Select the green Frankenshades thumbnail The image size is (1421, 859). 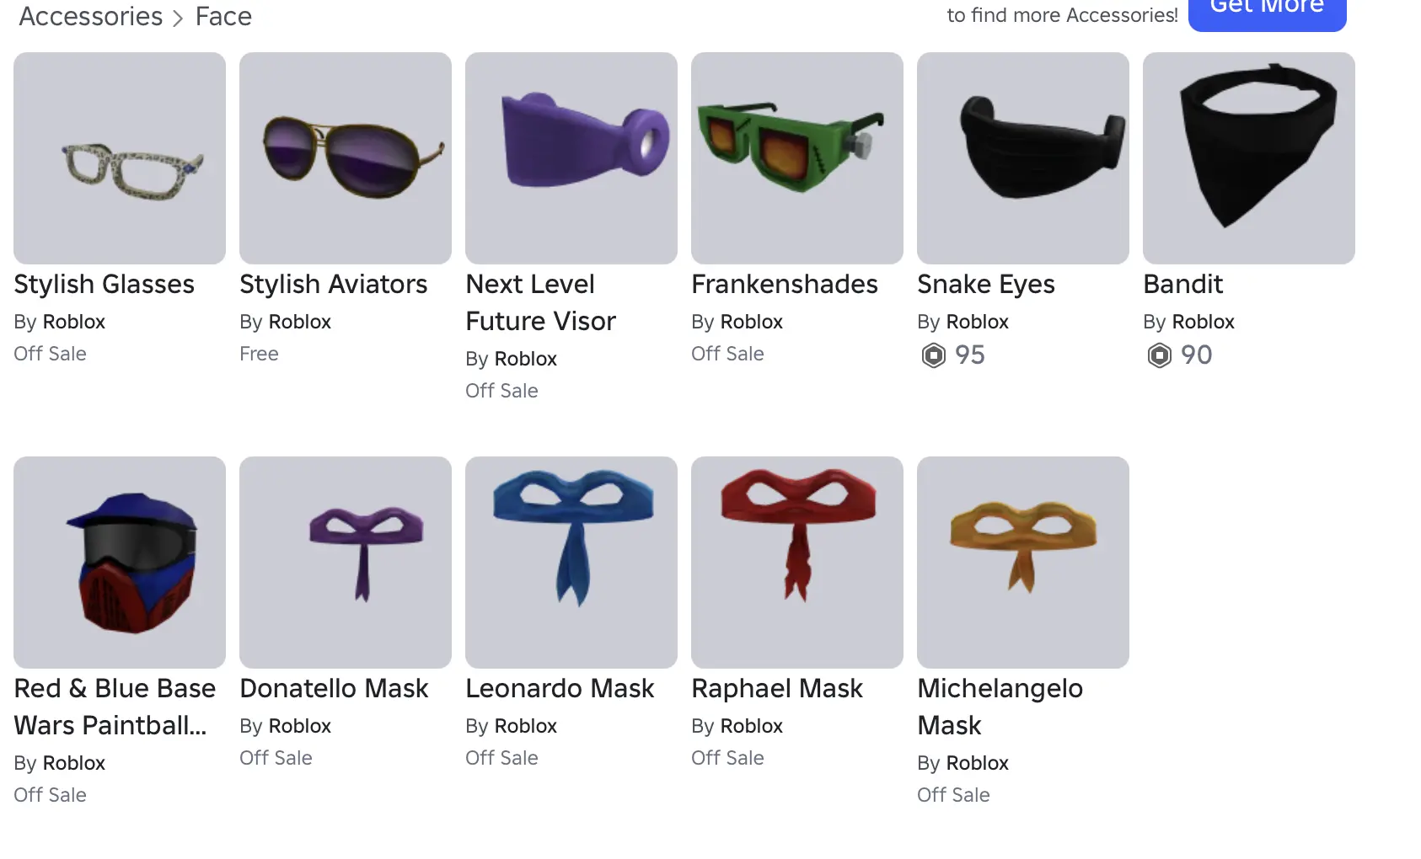pos(797,158)
